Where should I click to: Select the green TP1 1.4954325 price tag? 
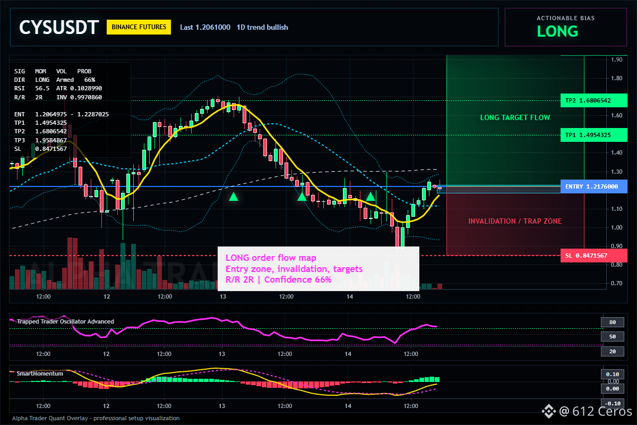click(x=593, y=135)
